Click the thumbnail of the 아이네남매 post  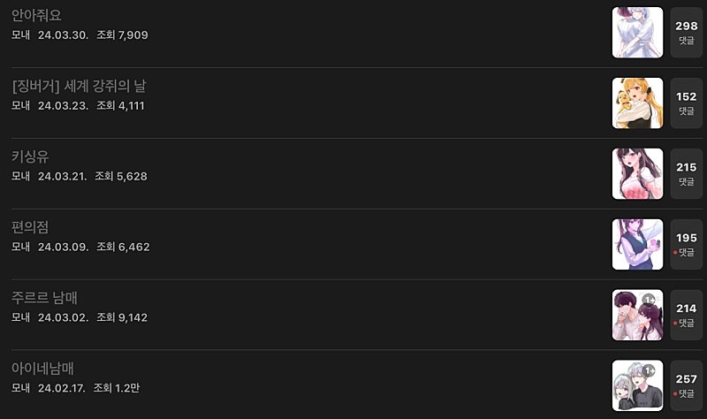(637, 386)
